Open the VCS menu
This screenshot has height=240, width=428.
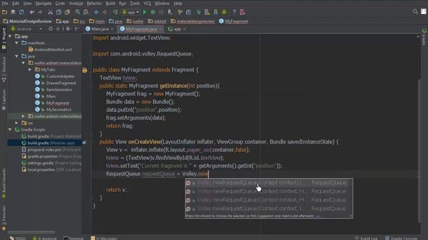tap(147, 3)
